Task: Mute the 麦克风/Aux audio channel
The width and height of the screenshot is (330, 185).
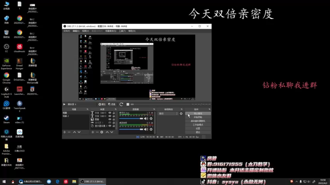Action: 146,118
